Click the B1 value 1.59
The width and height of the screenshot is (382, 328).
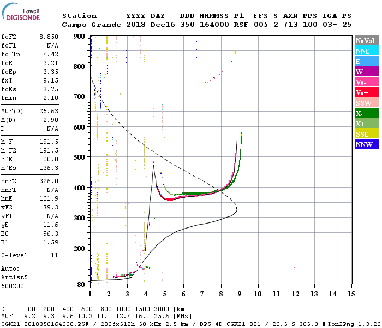pyautogui.click(x=51, y=243)
